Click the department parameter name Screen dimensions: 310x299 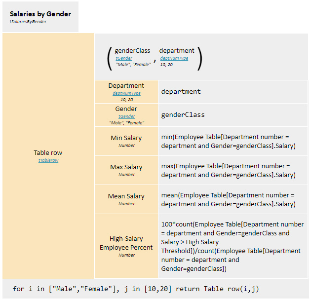[177, 50]
